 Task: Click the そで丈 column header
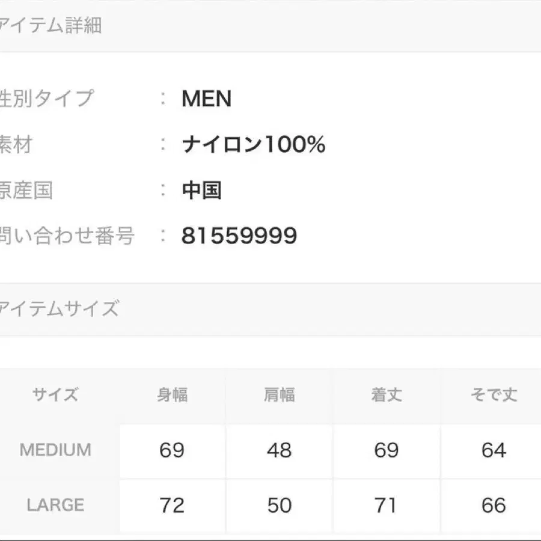click(x=494, y=395)
